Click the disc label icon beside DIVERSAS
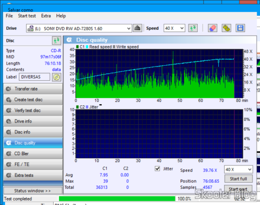The height and width of the screenshot is (205, 260). pos(56,77)
